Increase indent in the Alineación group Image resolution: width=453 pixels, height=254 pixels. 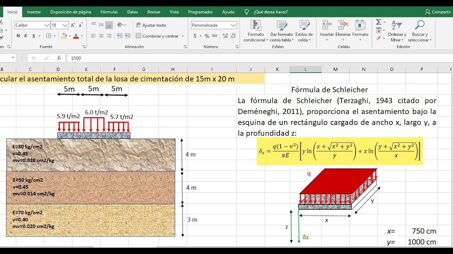[x=127, y=36]
